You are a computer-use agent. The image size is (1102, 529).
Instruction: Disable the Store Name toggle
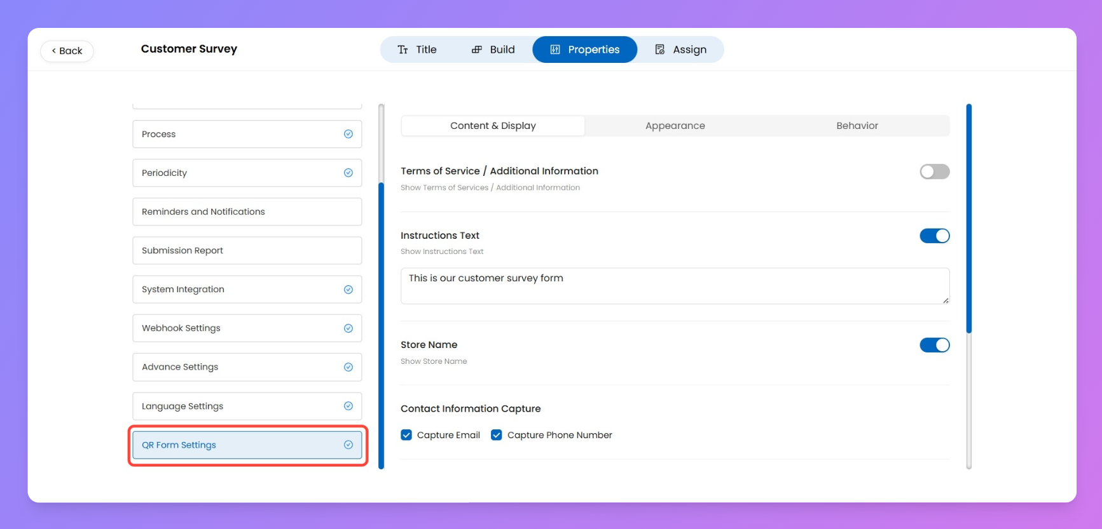point(933,345)
